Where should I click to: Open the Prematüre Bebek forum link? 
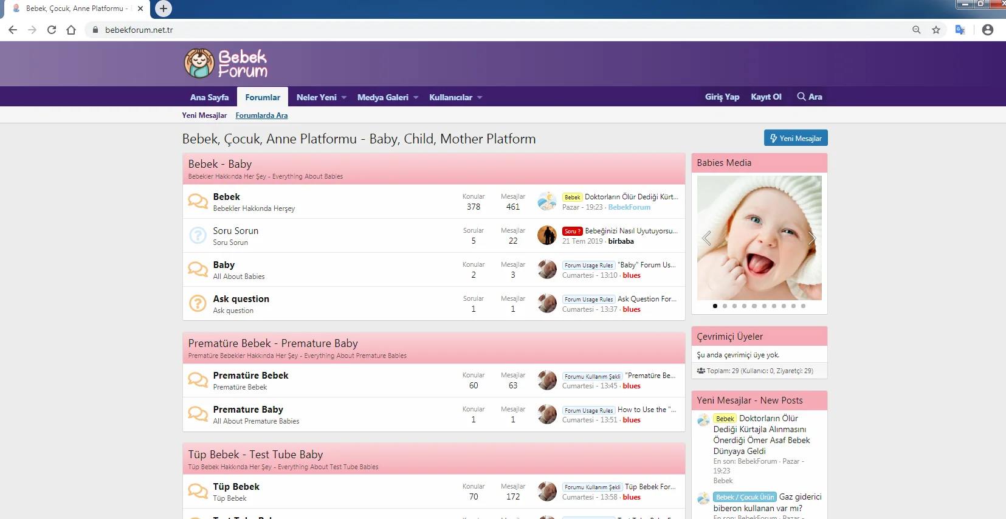pos(250,376)
